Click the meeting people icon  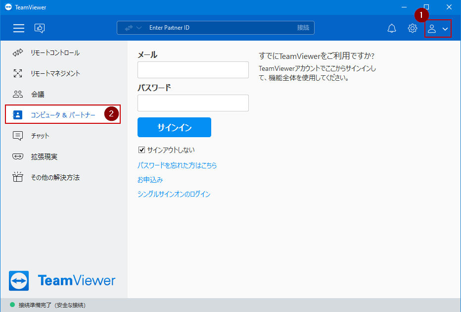[18, 94]
